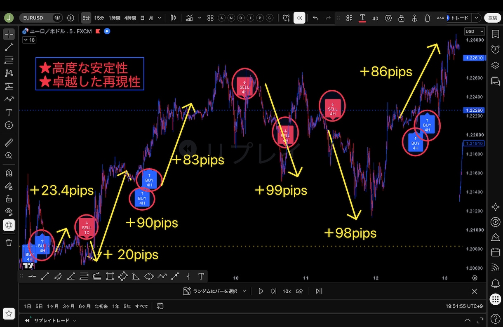This screenshot has width=503, height=327.
Task: Open the Fibonacci tools in left sidebar
Action: point(9,61)
